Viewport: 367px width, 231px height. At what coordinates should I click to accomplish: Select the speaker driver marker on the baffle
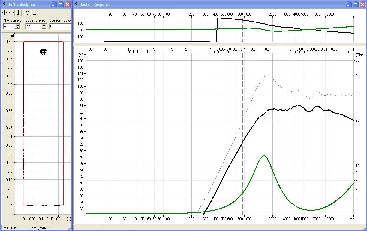click(x=44, y=52)
